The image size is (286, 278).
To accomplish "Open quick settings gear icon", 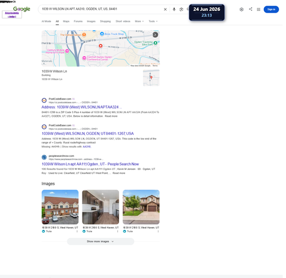I will point(241,9).
